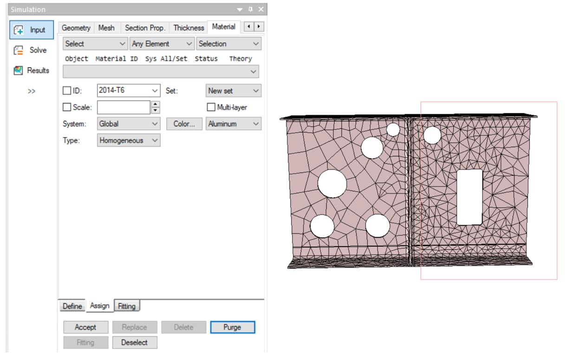
Task: Click the panel pin icon
Action: point(251,9)
